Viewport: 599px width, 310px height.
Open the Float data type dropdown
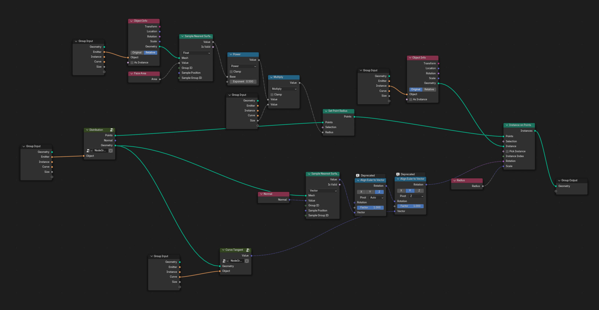pos(197,53)
